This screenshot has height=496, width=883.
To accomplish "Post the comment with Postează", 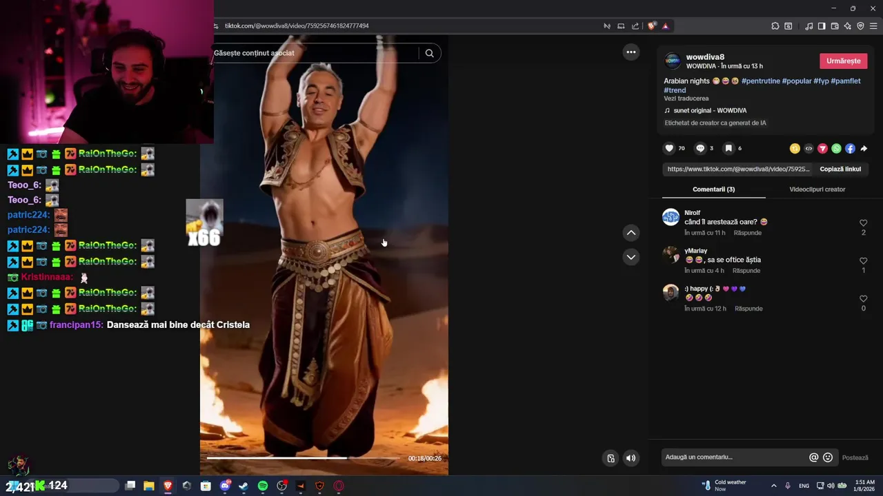I will (855, 457).
